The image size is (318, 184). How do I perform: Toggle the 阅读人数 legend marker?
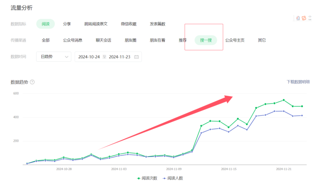coord(165,178)
